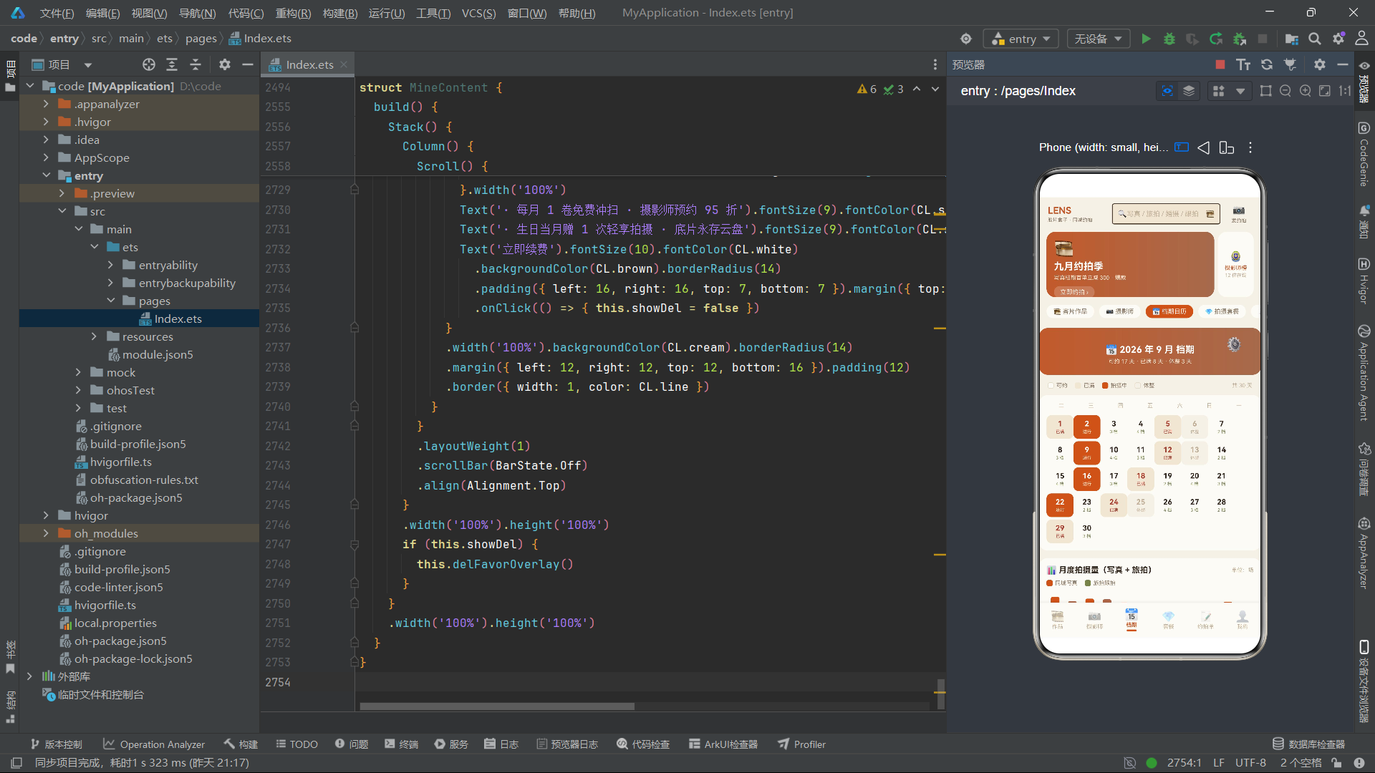The image size is (1375, 773).
Task: Open the entry run configuration dropdown
Action: click(1021, 39)
